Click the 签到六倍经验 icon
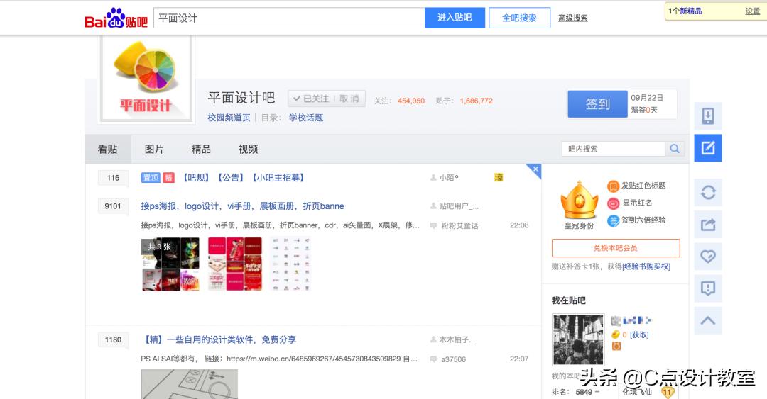Image resolution: width=767 pixels, height=399 pixels. (613, 220)
